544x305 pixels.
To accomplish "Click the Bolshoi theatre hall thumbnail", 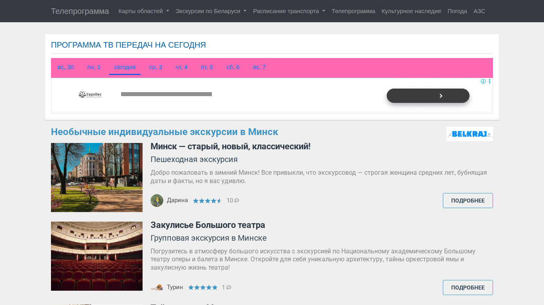I will (97, 256).
